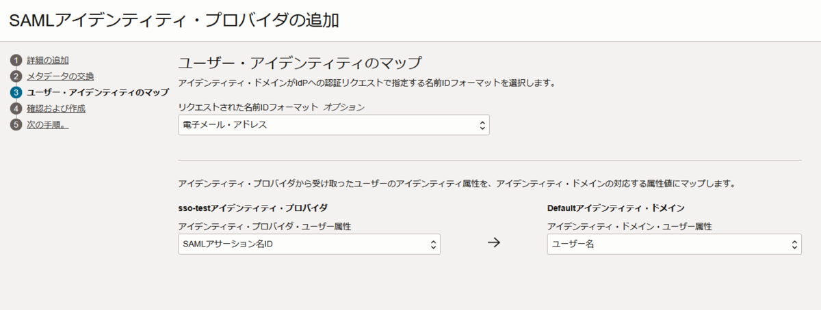
Task: Click the step 2 number circle
Action: click(16, 76)
